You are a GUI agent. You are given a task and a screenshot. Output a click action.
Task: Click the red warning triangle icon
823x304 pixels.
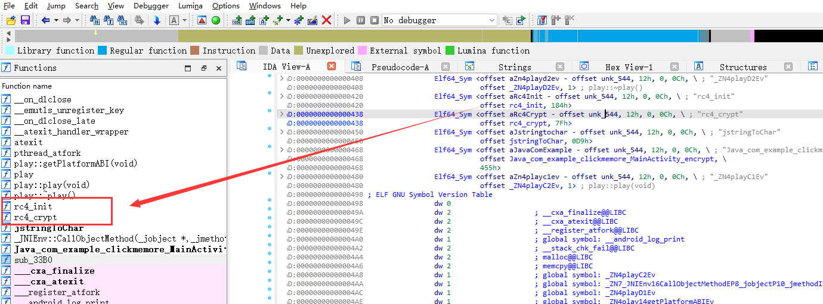(202, 20)
